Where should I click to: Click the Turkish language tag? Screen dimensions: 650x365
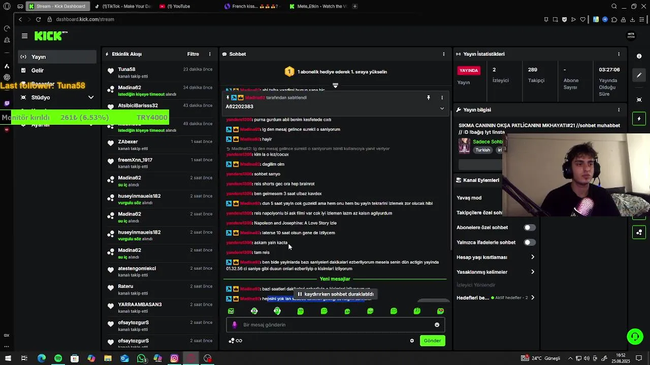pos(482,150)
